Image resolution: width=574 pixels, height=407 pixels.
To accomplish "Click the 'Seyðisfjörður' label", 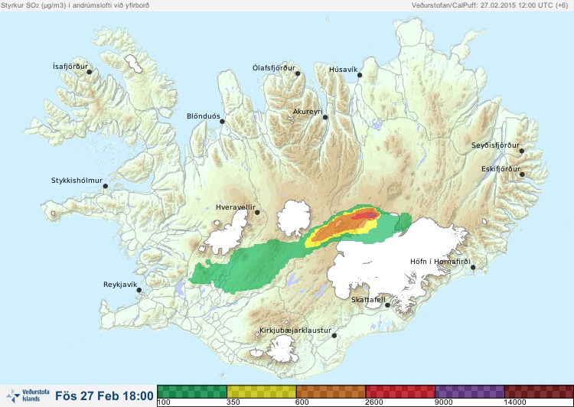I will point(495,145).
